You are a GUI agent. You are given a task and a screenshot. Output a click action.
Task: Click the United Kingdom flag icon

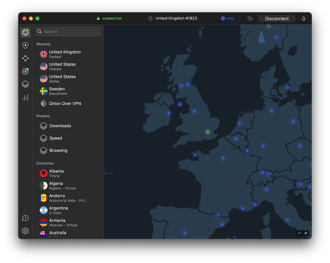(x=44, y=54)
